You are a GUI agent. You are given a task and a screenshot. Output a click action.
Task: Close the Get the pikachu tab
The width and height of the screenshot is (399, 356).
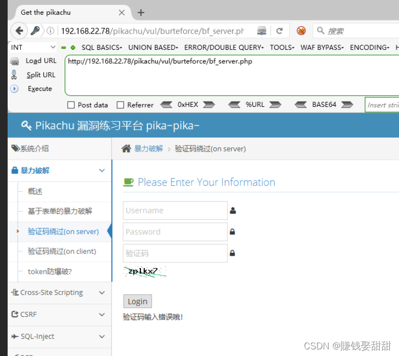pyautogui.click(x=122, y=12)
